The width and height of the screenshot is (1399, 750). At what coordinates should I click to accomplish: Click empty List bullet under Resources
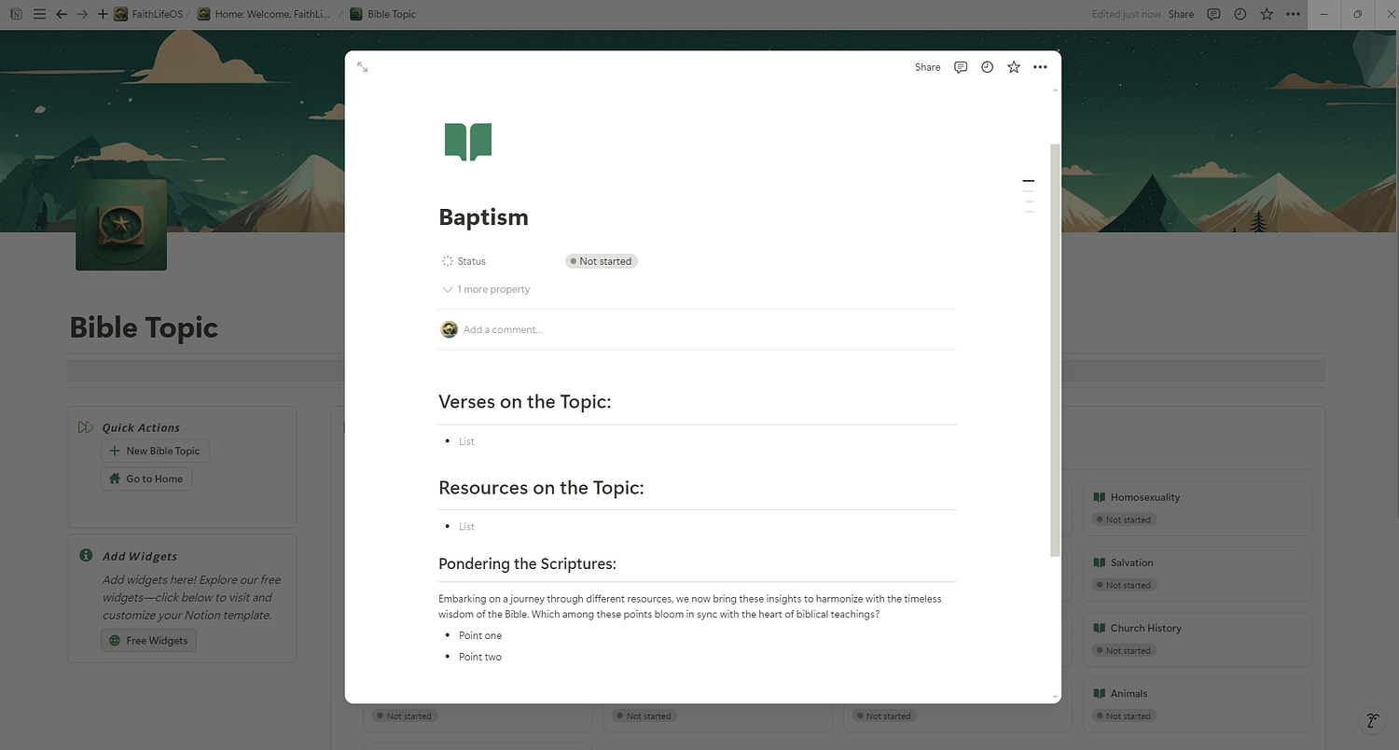[x=466, y=527]
